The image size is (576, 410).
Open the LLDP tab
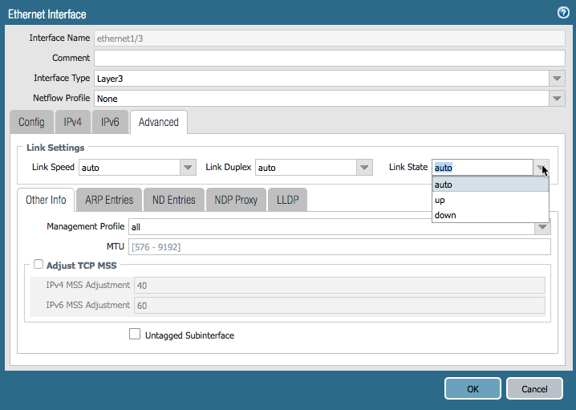tap(287, 200)
